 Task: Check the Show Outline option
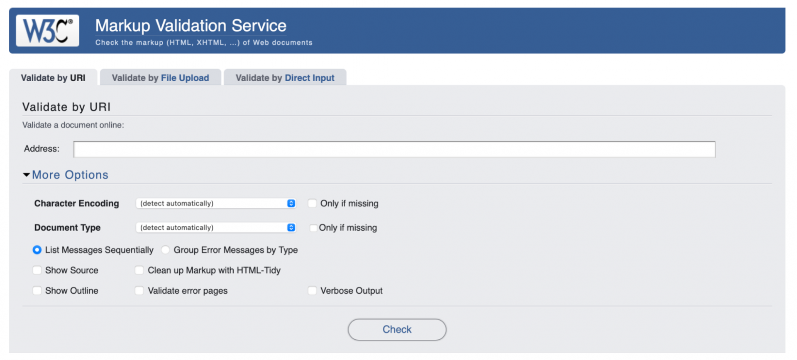coord(37,290)
